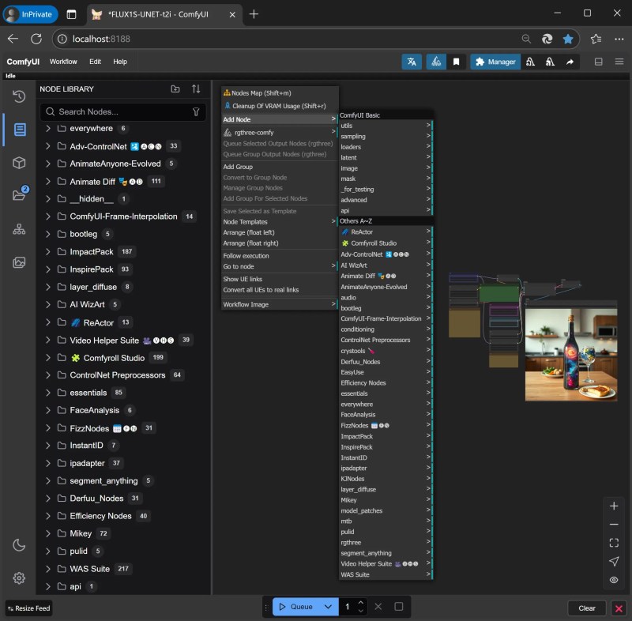Select Nodes Map (Shift+m) entry
The image size is (632, 621).
[x=280, y=93]
